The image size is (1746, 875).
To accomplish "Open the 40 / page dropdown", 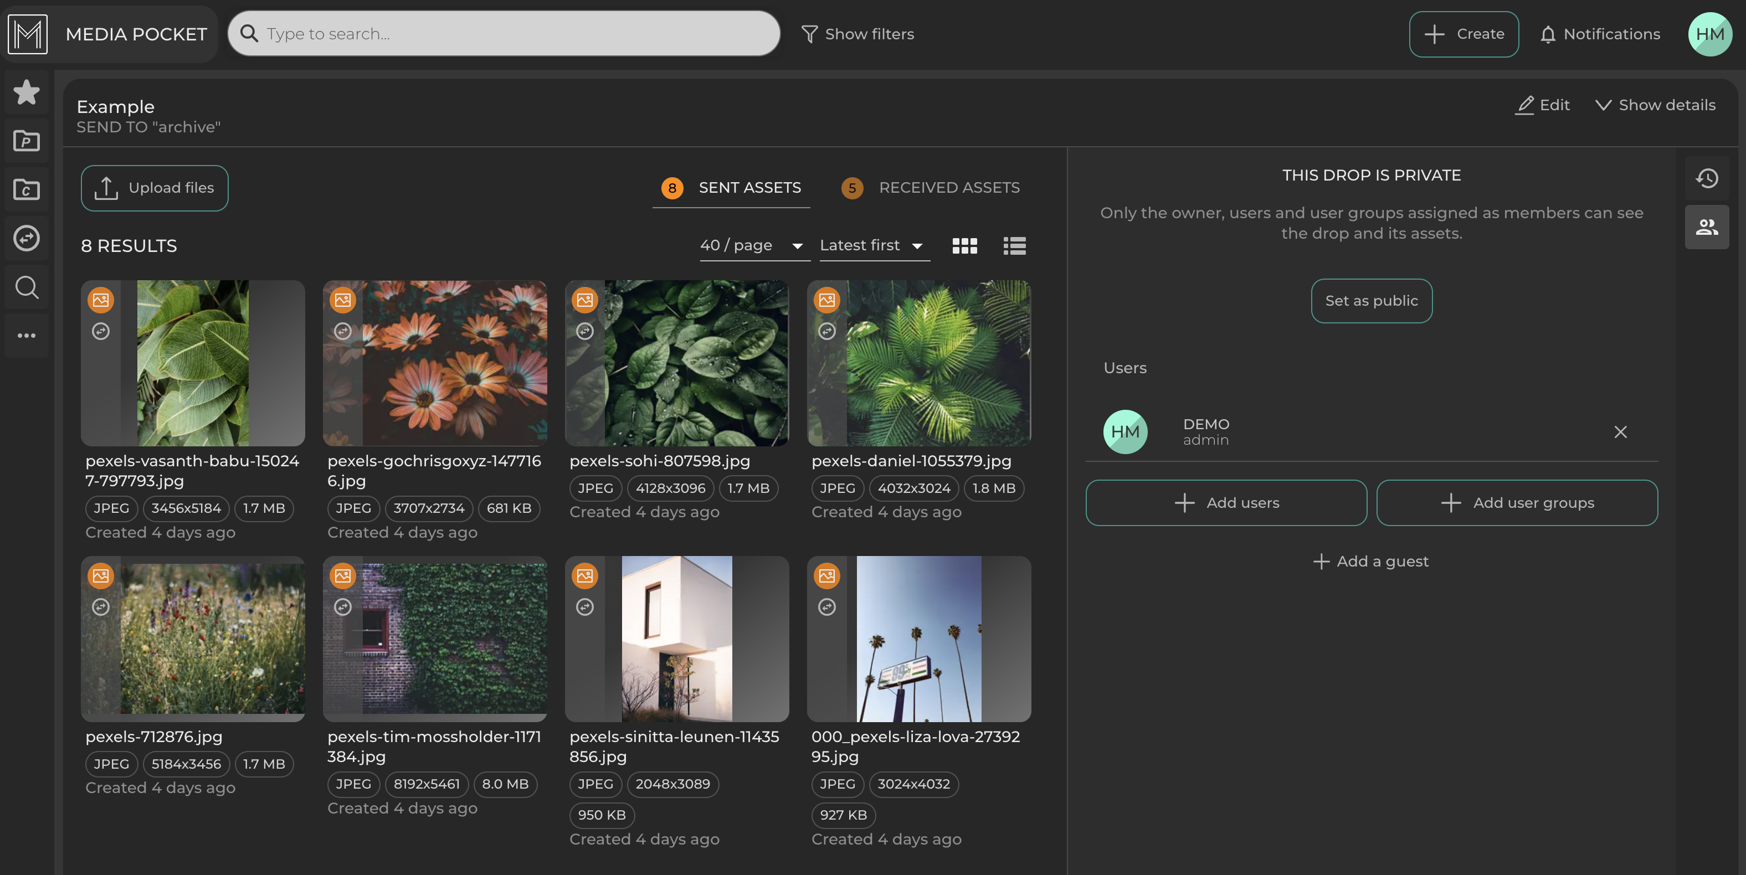I will (x=752, y=245).
